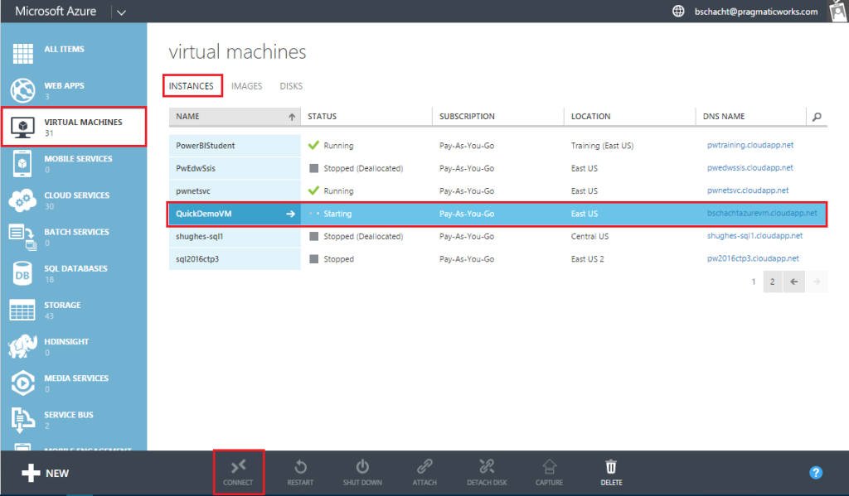The image size is (849, 496).
Task: Click the New button
Action: [46, 473]
